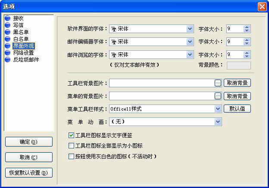Browse for 工具栏背景图片 using the ellipsis button
Image resolution: width=269 pixels, height=188 pixels.
[218, 83]
